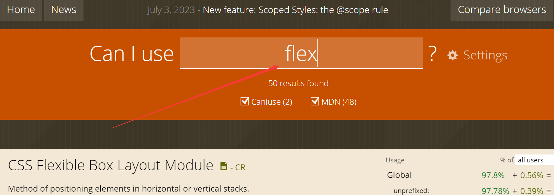The image size is (554, 195).
Task: Click the 'Can I use' site heading
Action: 132,54
